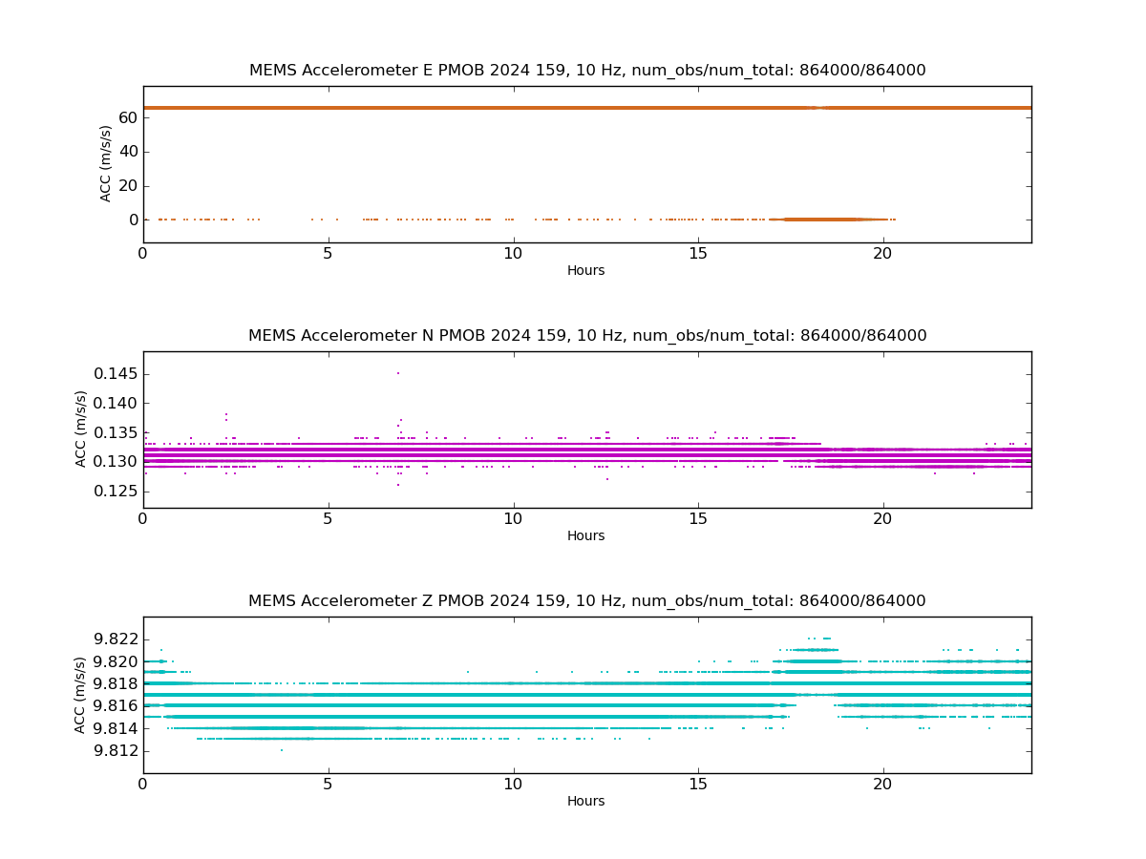Select the 9.820 tick on Z plot
Viewport: 1146px width, 859px height.
(x=116, y=661)
